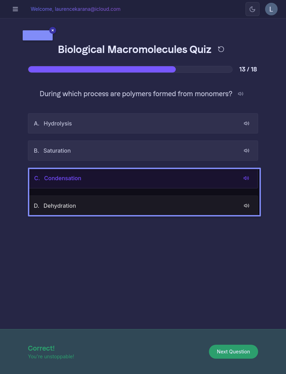Play audio for the question text

[x=241, y=94]
